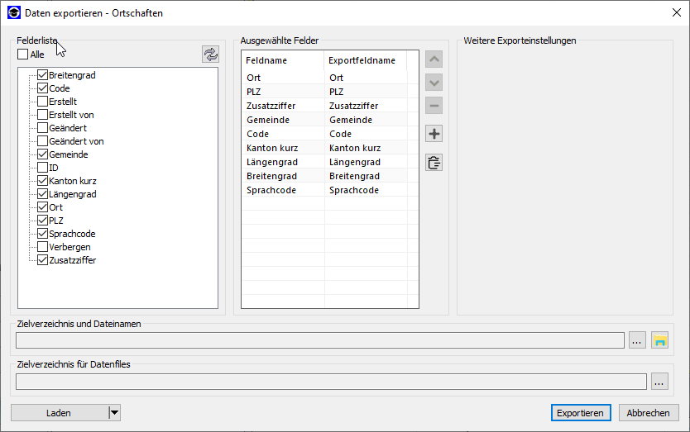Click the refresh field list icon
This screenshot has height=432, width=690.
(211, 55)
